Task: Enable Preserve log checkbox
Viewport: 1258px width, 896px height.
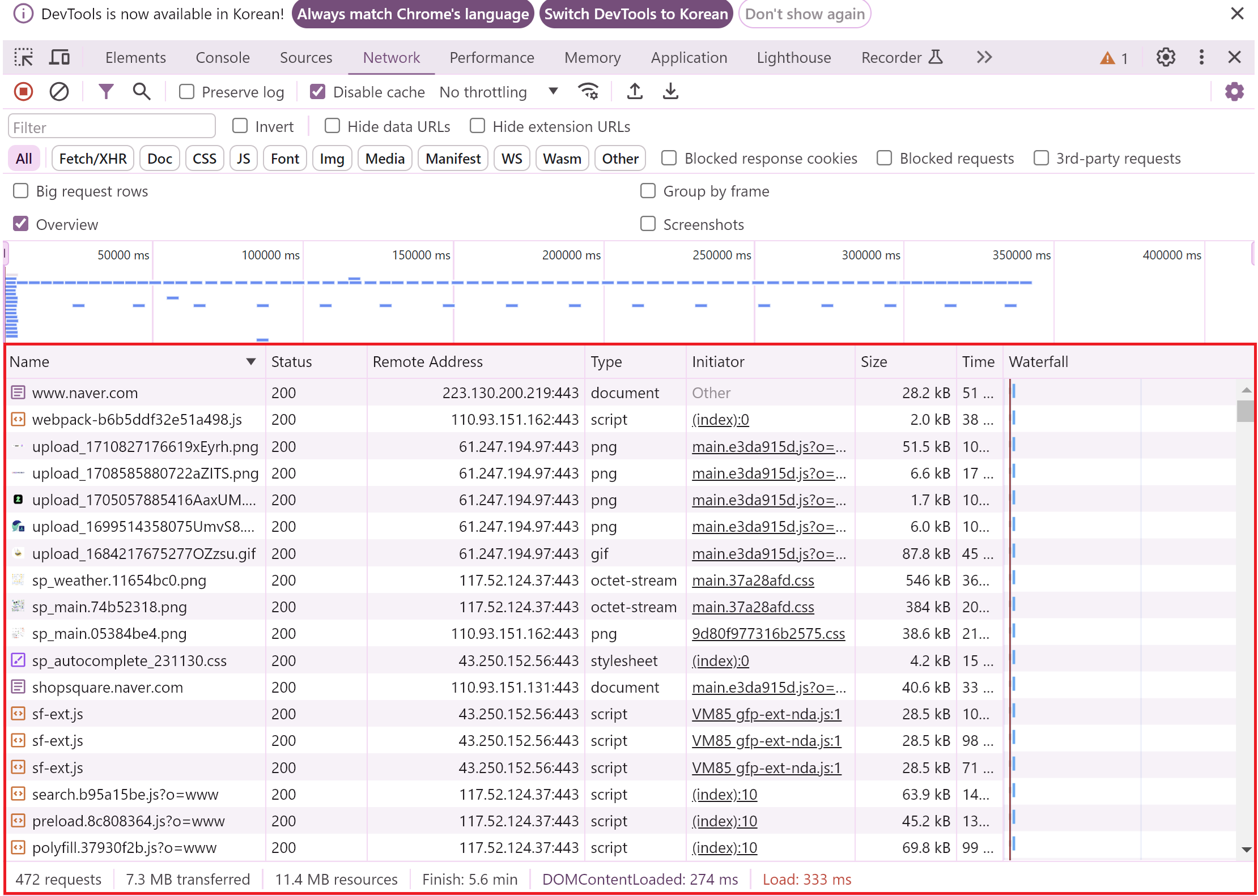Action: click(186, 92)
